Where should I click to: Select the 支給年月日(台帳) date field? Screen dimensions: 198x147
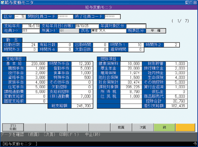(86, 26)
